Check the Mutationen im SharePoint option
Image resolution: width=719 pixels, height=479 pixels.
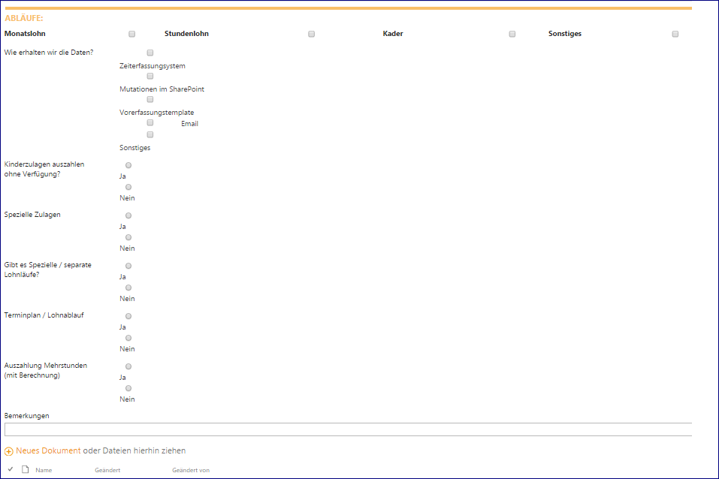(150, 76)
